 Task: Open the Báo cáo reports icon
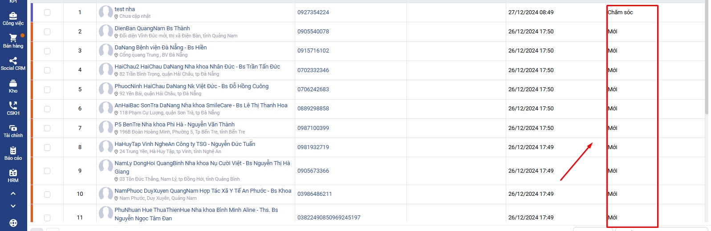click(13, 154)
